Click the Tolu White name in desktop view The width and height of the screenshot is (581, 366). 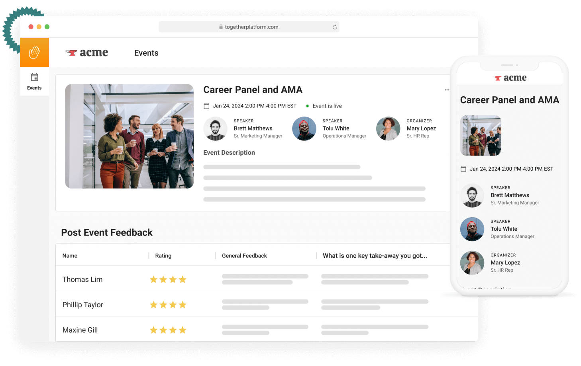(336, 128)
